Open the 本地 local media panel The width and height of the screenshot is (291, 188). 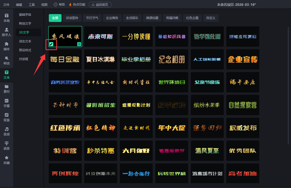click(7, 18)
